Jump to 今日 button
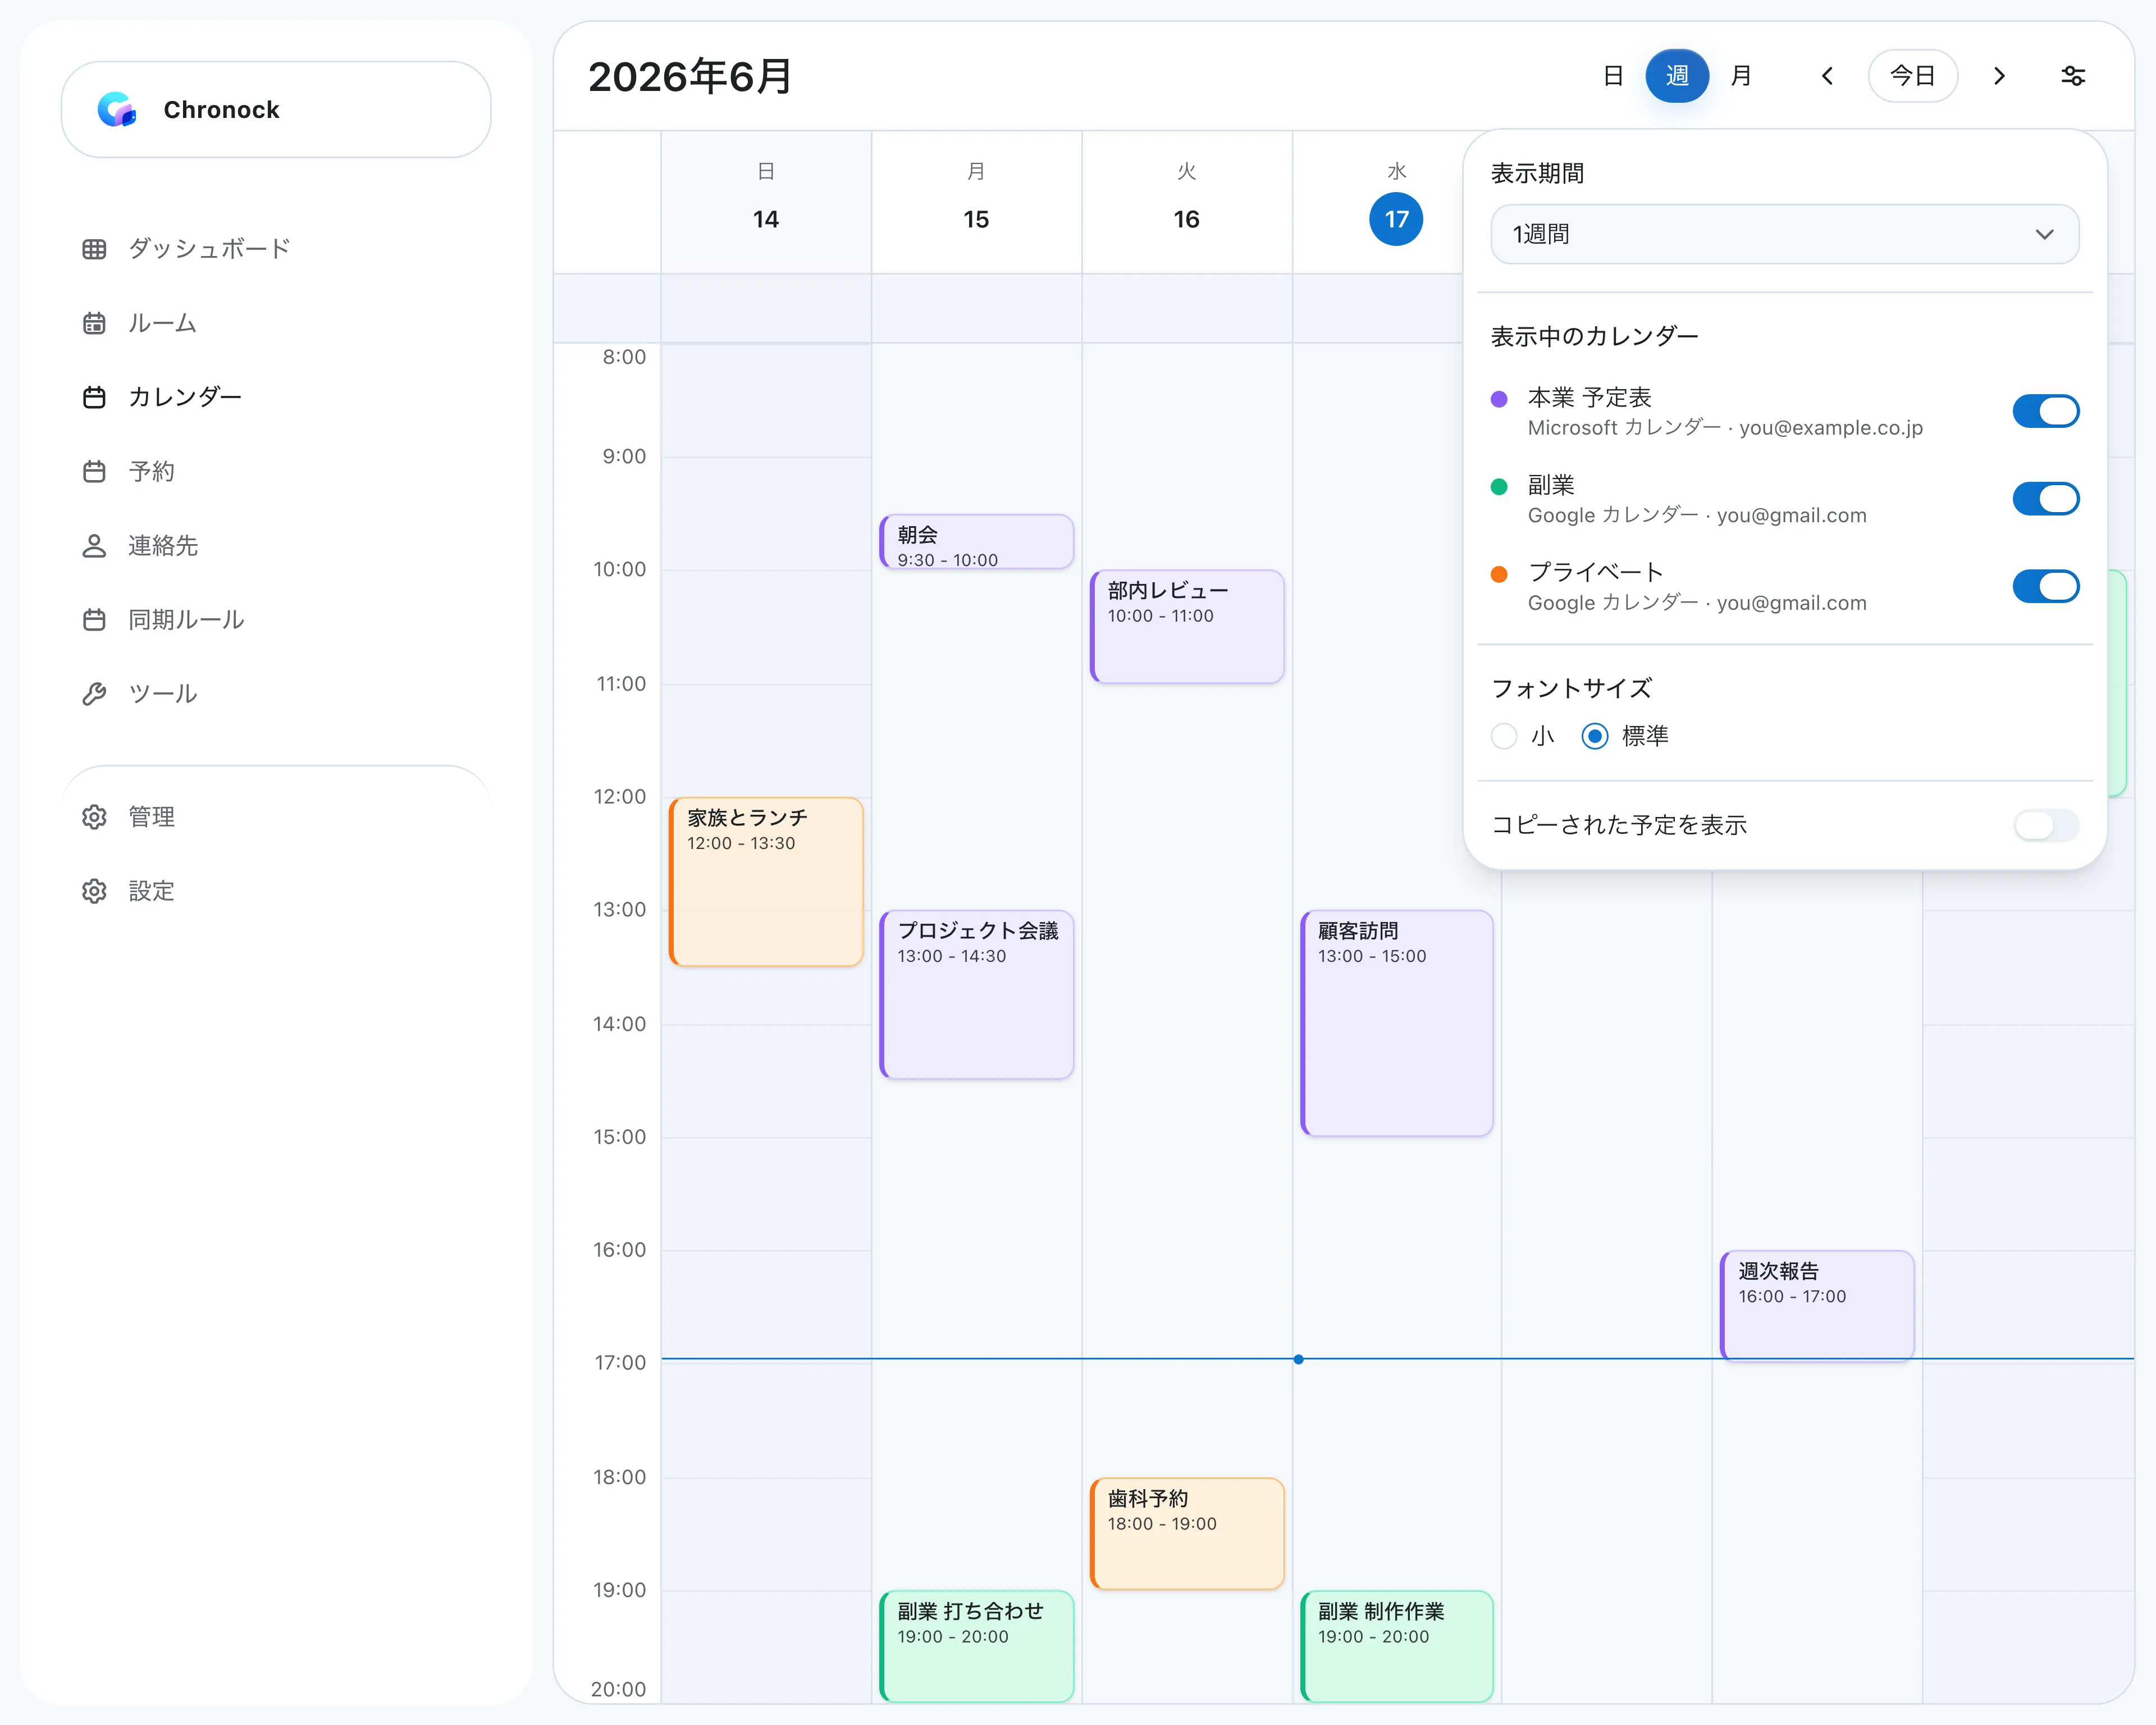Image resolution: width=2156 pixels, height=1725 pixels. click(x=1913, y=76)
